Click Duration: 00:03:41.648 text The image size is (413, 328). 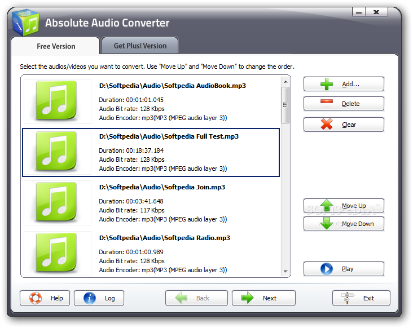[x=131, y=201]
